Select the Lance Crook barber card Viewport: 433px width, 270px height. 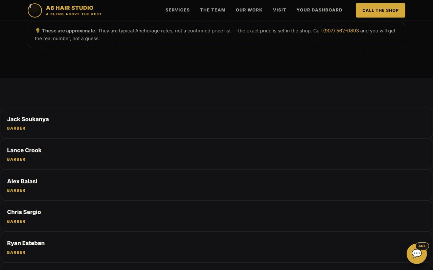pyautogui.click(x=216, y=154)
